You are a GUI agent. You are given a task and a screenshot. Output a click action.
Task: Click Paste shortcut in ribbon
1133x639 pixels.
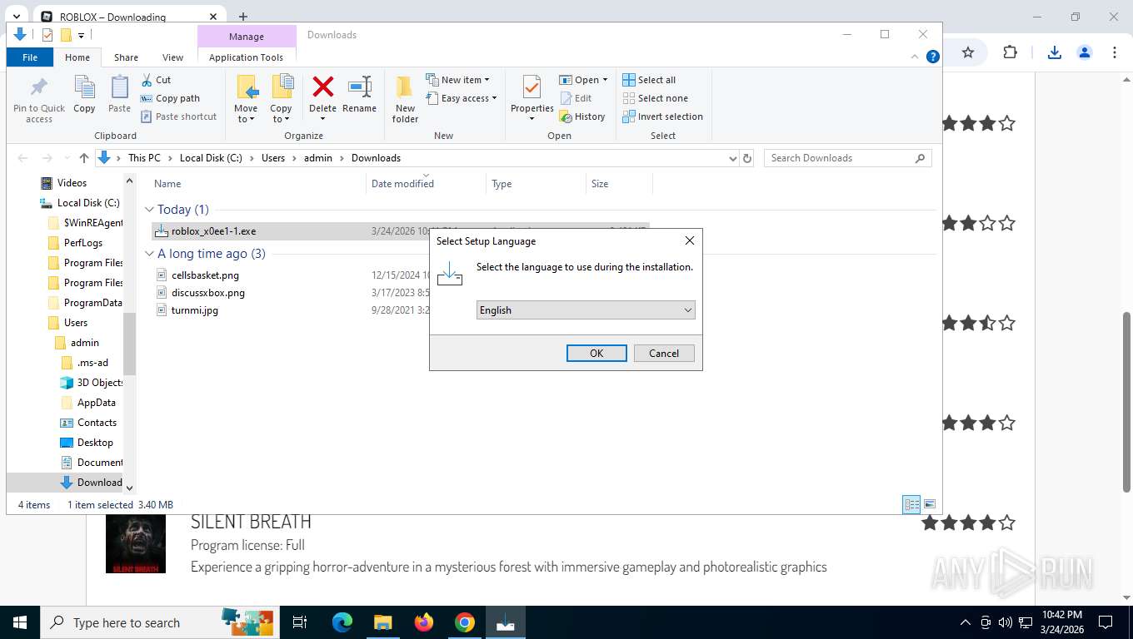(x=179, y=116)
